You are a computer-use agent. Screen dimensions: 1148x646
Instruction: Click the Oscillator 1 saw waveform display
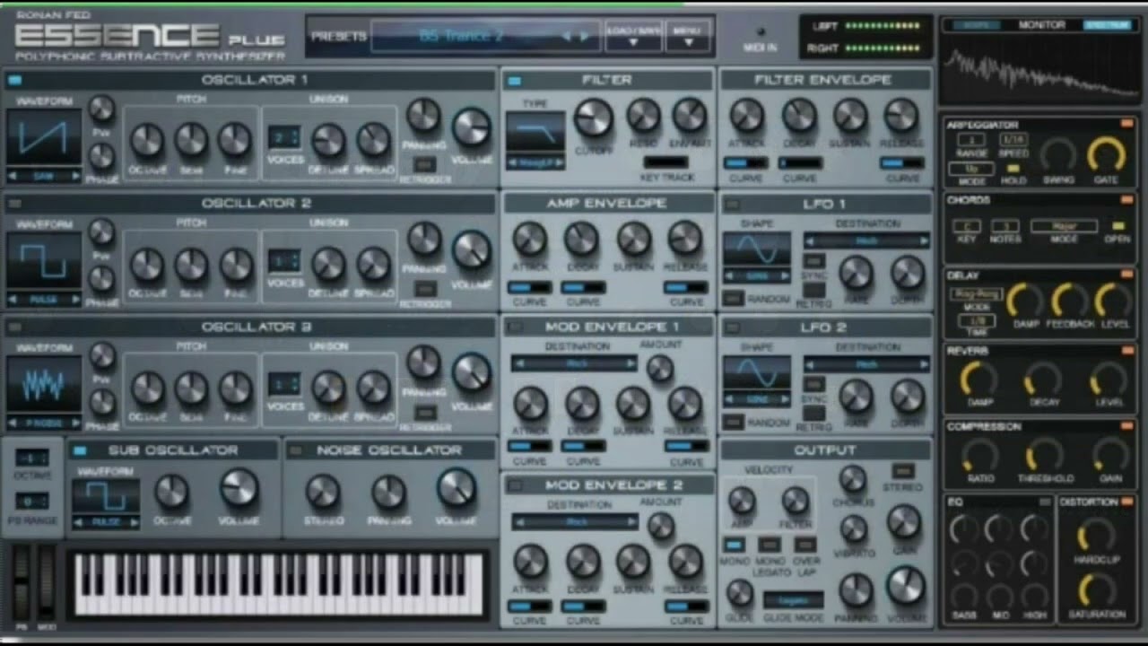point(44,138)
